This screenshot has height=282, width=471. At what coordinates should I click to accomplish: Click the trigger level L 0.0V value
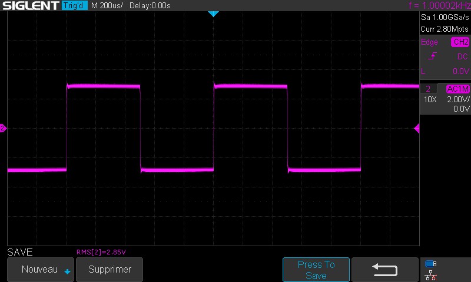[x=460, y=71]
